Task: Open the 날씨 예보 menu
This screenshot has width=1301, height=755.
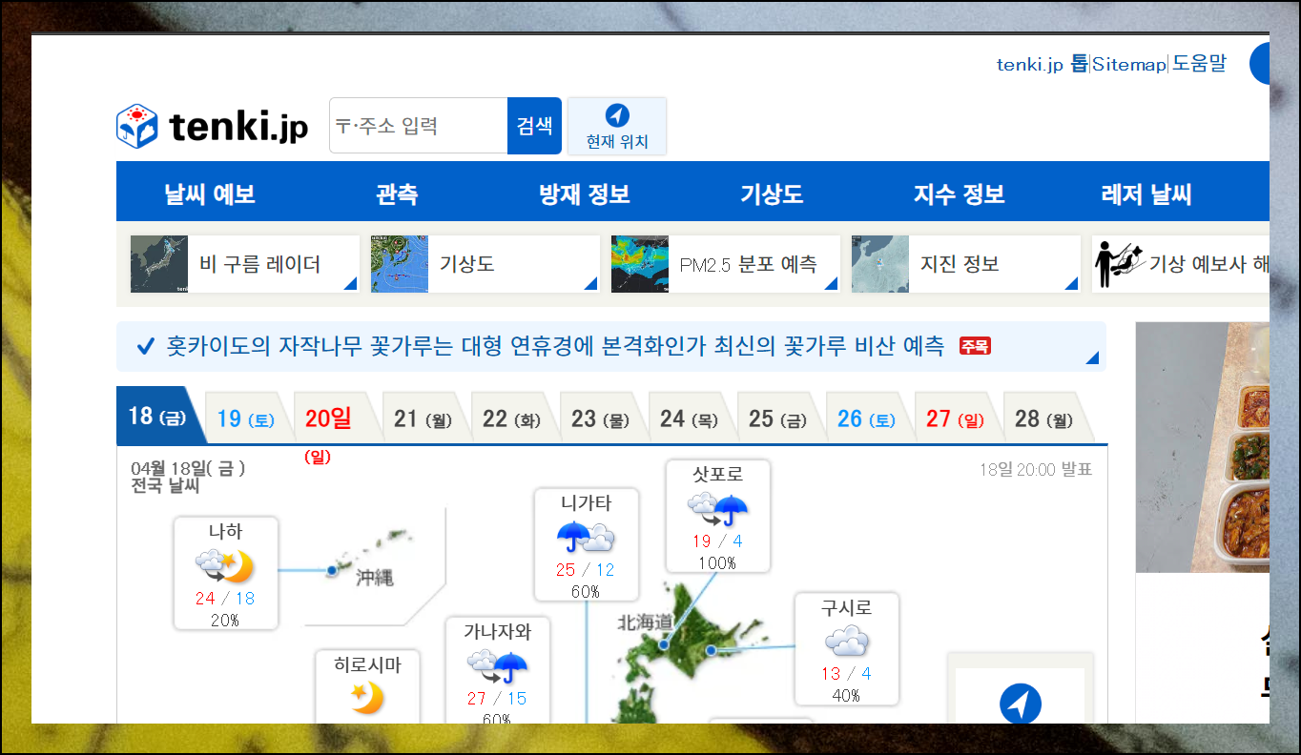Action: 210,195
